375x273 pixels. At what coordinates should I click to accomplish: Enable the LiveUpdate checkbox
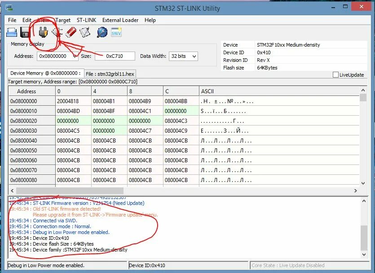tap(335, 75)
